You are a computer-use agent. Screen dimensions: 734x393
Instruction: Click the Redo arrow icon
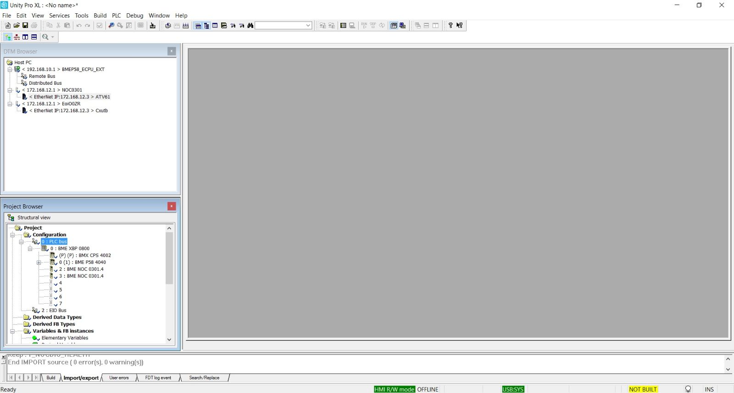coord(88,26)
